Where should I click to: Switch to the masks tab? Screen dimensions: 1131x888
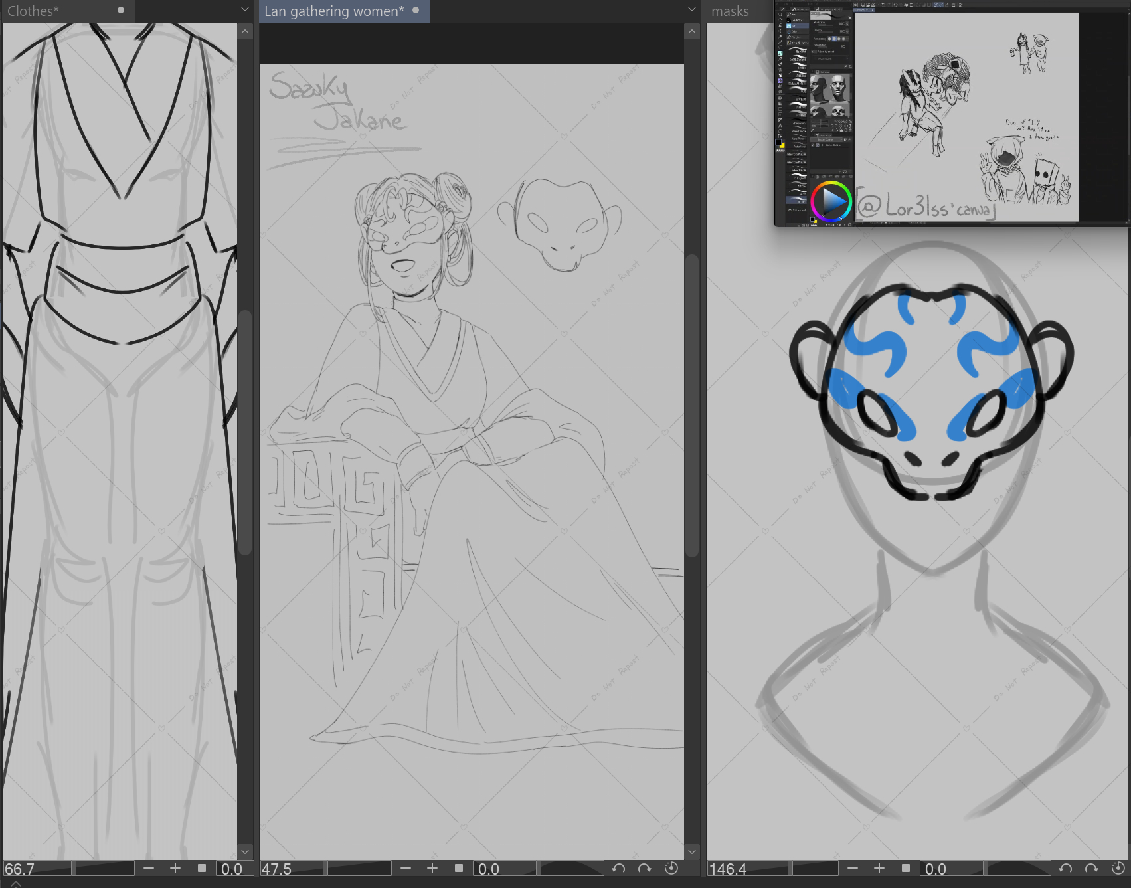pyautogui.click(x=730, y=11)
